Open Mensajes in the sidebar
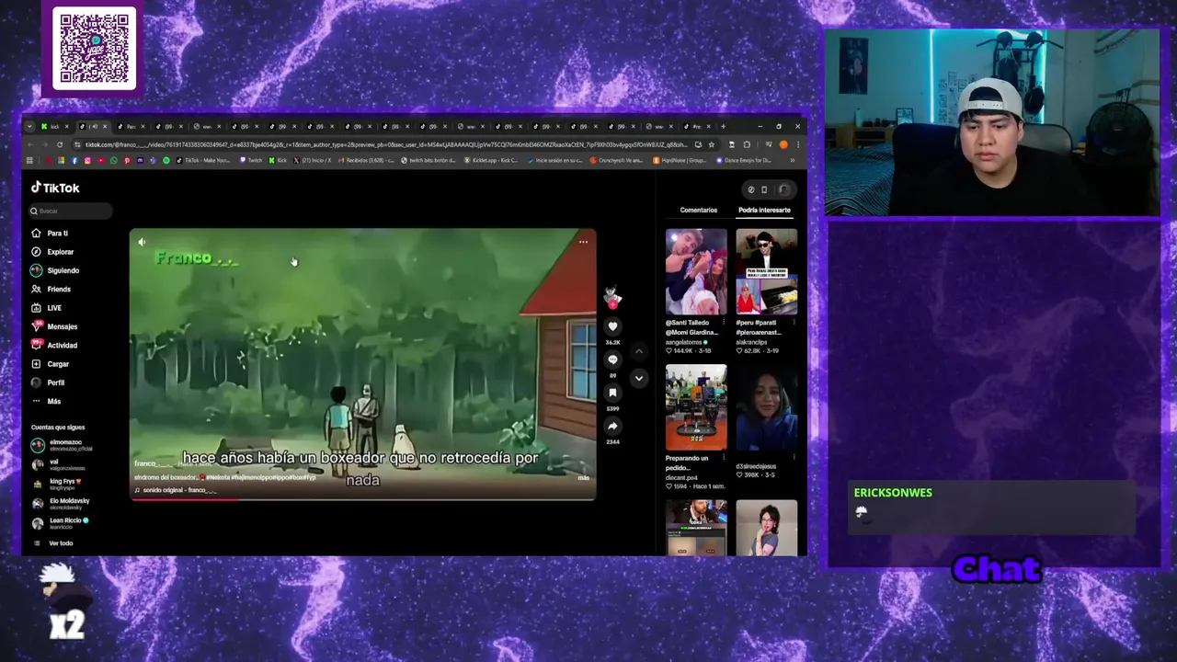The image size is (1177, 662). (54, 326)
